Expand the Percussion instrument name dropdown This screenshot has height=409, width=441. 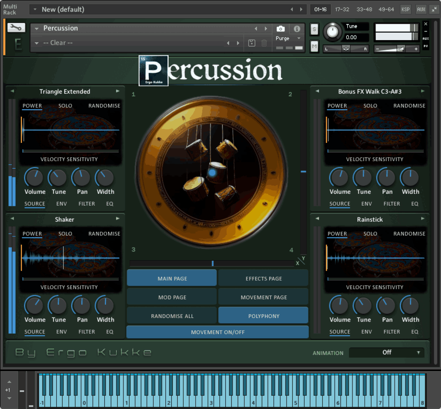pos(37,28)
